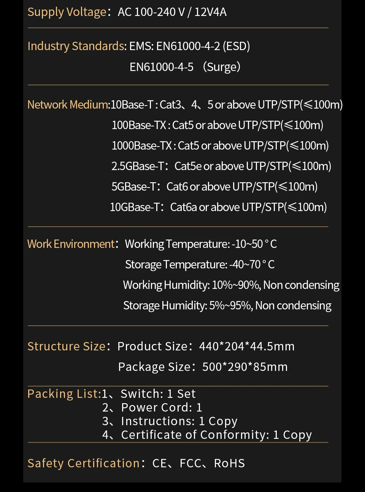This screenshot has width=365, height=492.
Task: Click the 1000Base-TX specification row
Action: click(220, 145)
